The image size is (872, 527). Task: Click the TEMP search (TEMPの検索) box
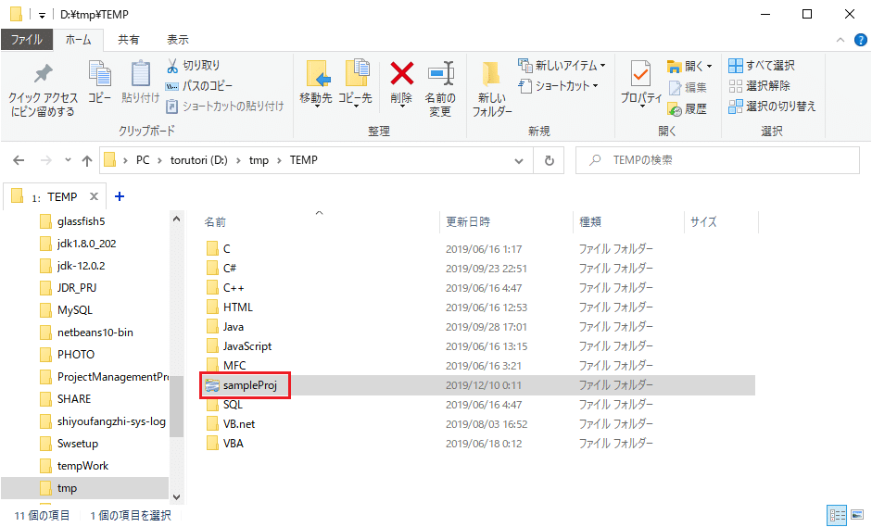pyautogui.click(x=717, y=160)
